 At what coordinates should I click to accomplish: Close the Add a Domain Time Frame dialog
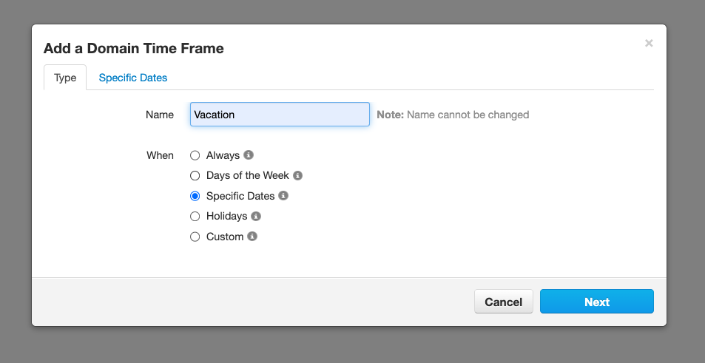[x=649, y=43]
